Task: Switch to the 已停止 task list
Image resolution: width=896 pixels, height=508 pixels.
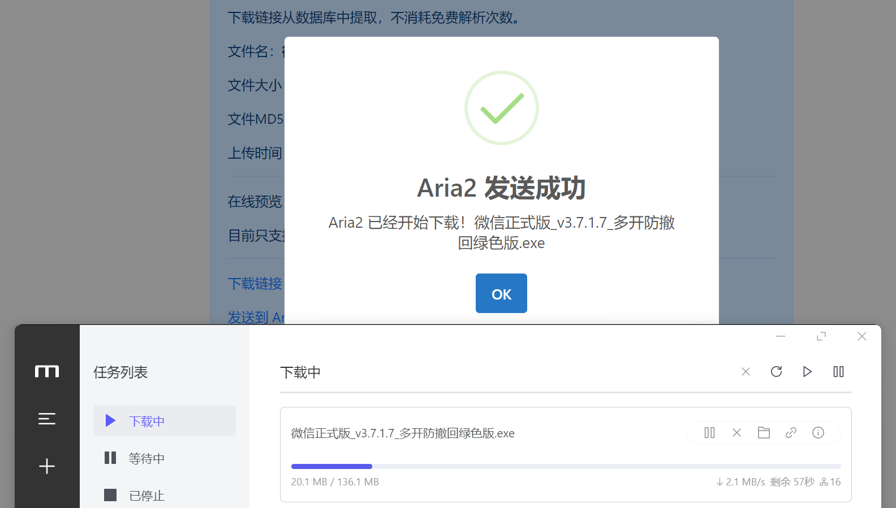Action: [x=146, y=496]
